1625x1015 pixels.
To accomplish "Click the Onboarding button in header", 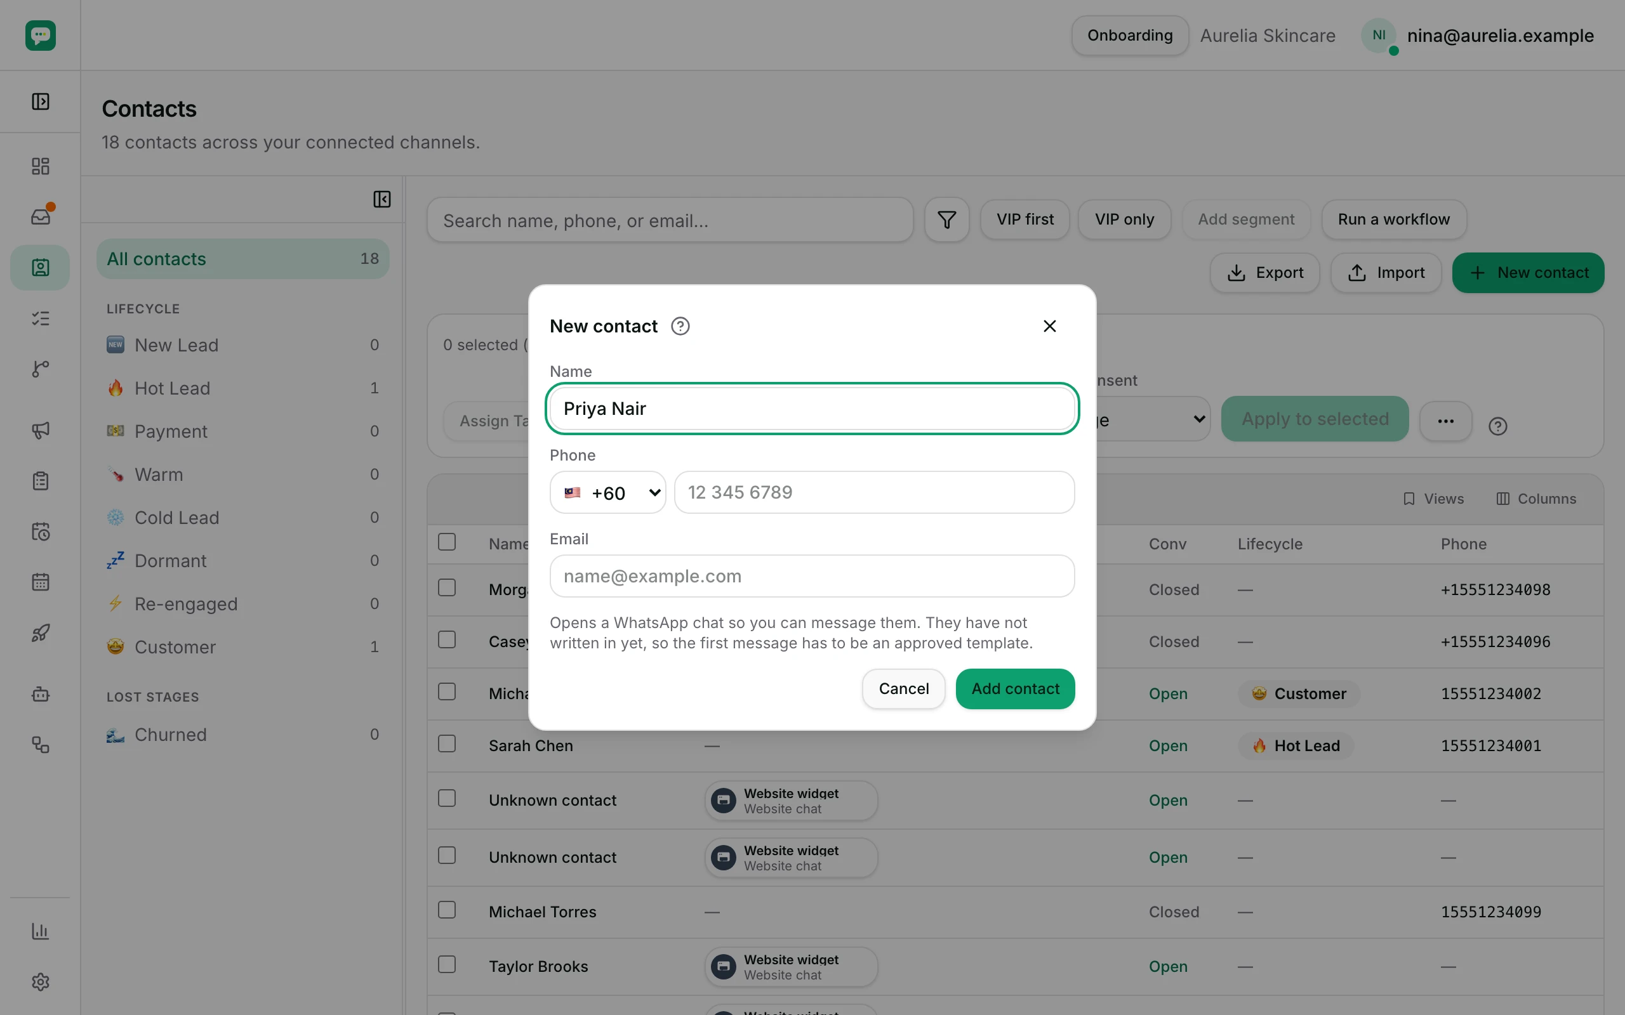I will pos(1130,36).
